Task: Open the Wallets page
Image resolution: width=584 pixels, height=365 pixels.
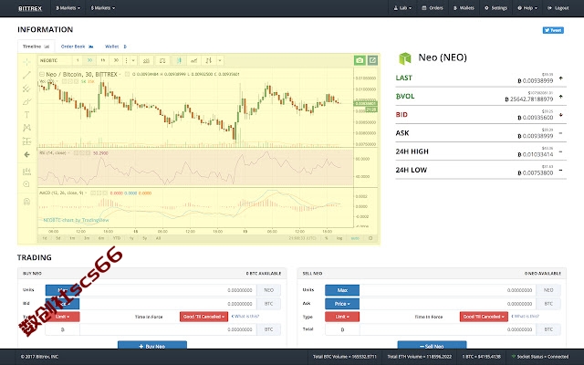Action: click(x=464, y=8)
